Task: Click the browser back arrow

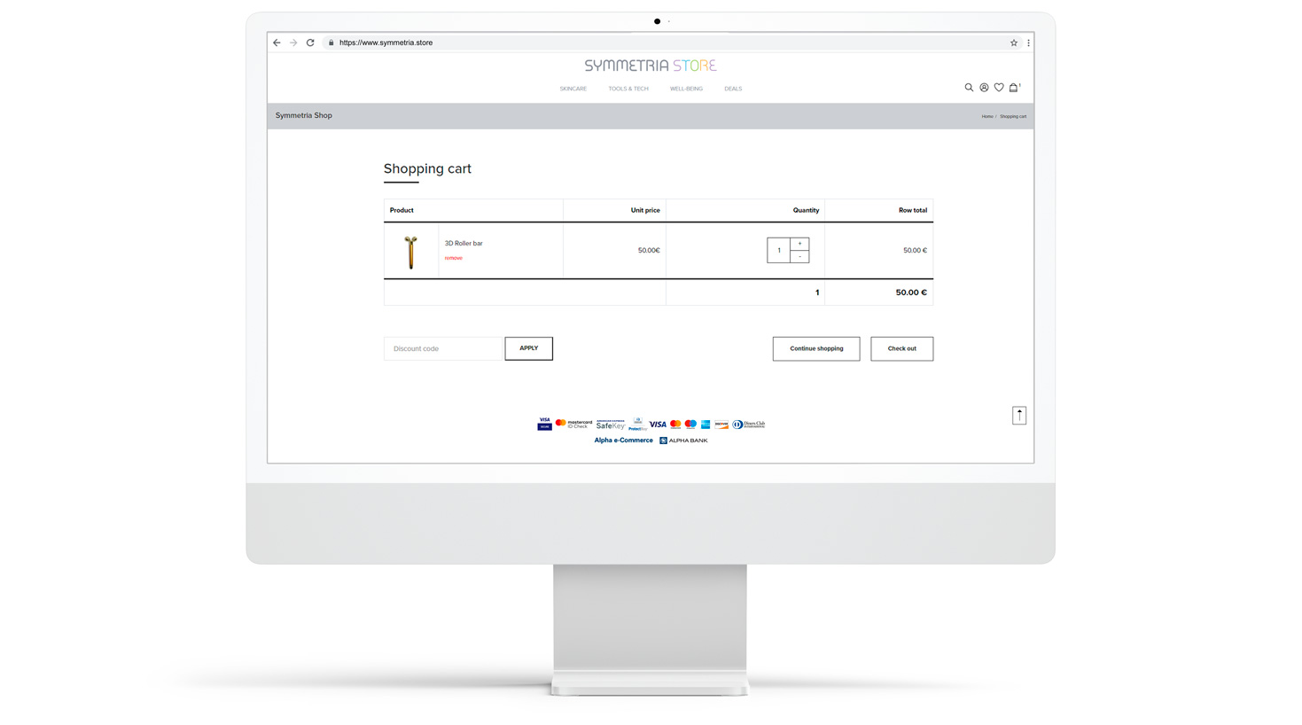Action: point(277,43)
